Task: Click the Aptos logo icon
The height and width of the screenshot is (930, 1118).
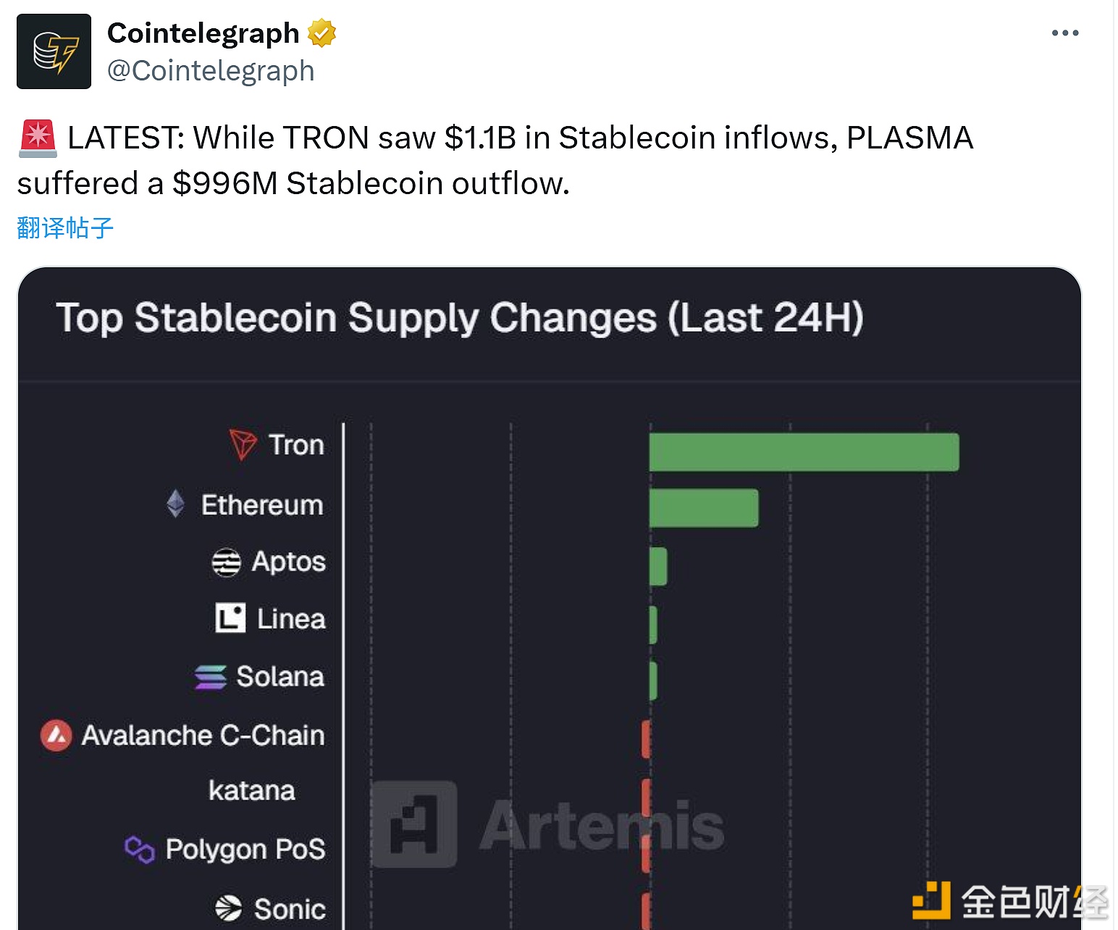Action: [226, 562]
